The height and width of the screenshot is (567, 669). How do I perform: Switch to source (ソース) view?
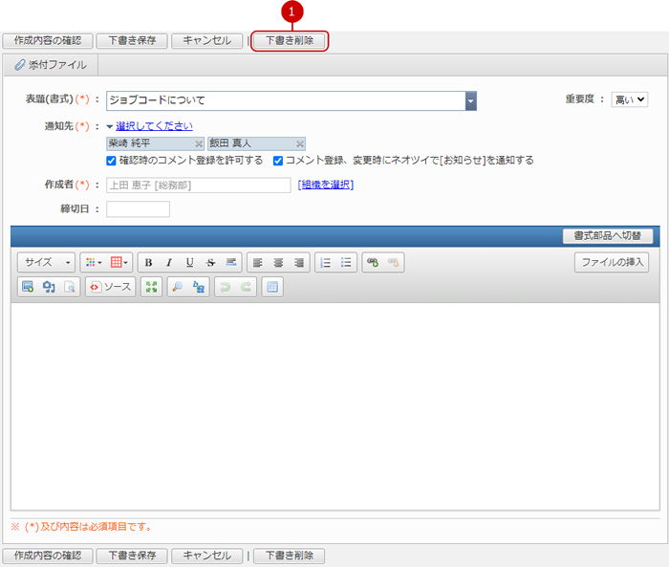point(111,287)
